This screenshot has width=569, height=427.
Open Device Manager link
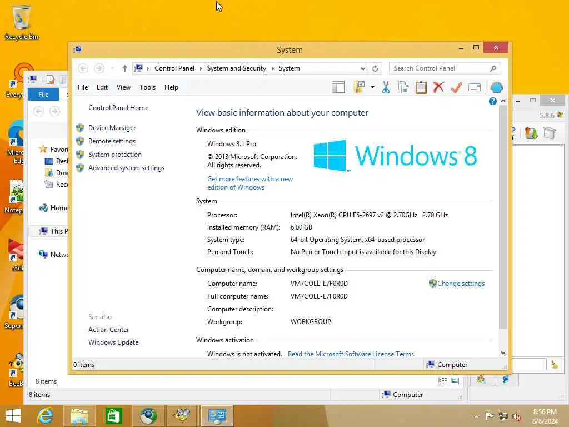click(x=112, y=128)
